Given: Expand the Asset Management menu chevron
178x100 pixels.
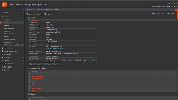Looking at the screenshot, I should pyautogui.click(x=23, y=51).
